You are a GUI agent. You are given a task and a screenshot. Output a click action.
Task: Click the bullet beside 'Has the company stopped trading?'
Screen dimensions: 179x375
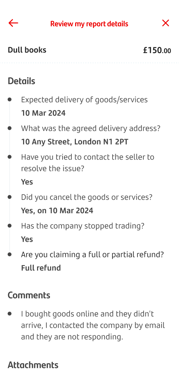click(9, 226)
